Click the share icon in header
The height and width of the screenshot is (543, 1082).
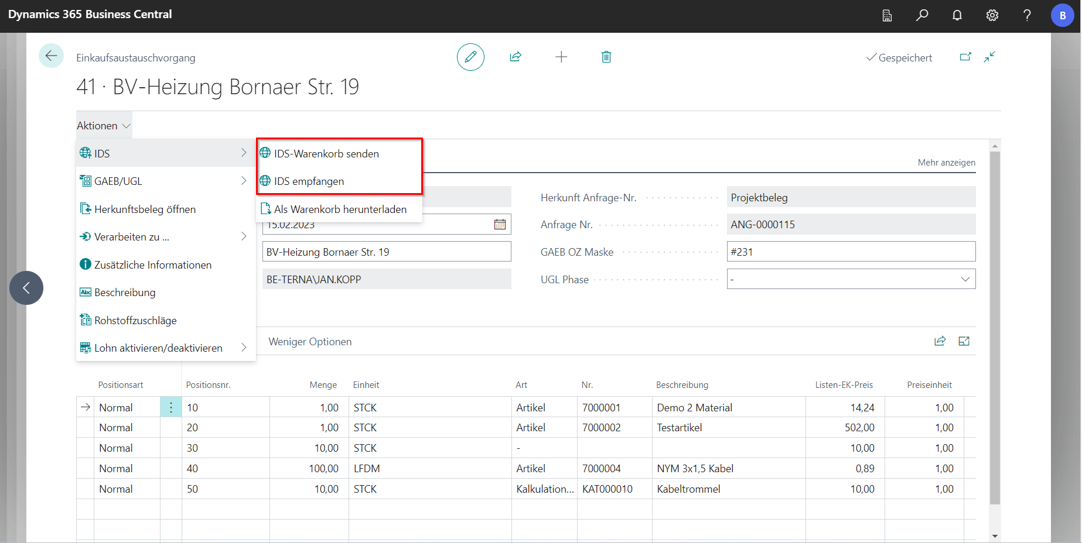click(x=516, y=57)
